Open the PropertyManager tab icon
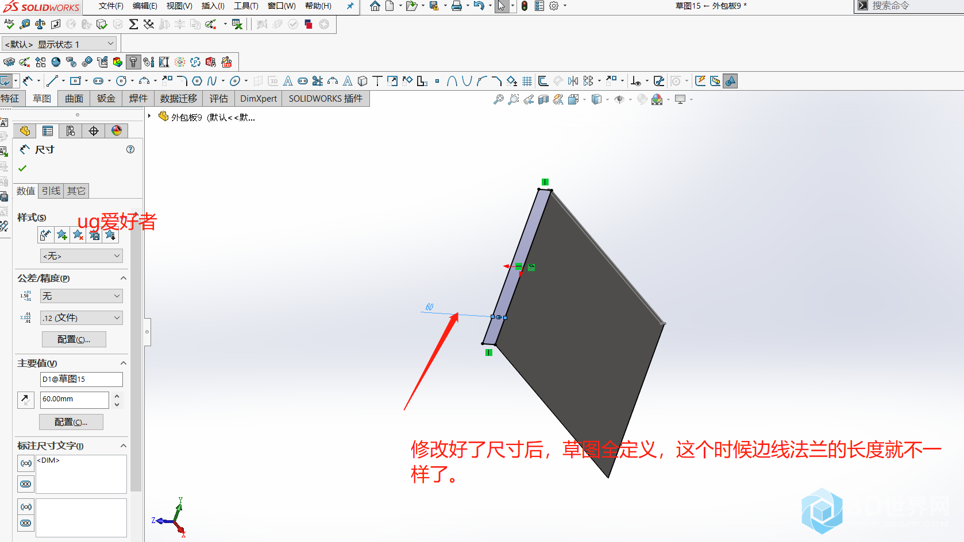The width and height of the screenshot is (964, 542). [x=48, y=131]
